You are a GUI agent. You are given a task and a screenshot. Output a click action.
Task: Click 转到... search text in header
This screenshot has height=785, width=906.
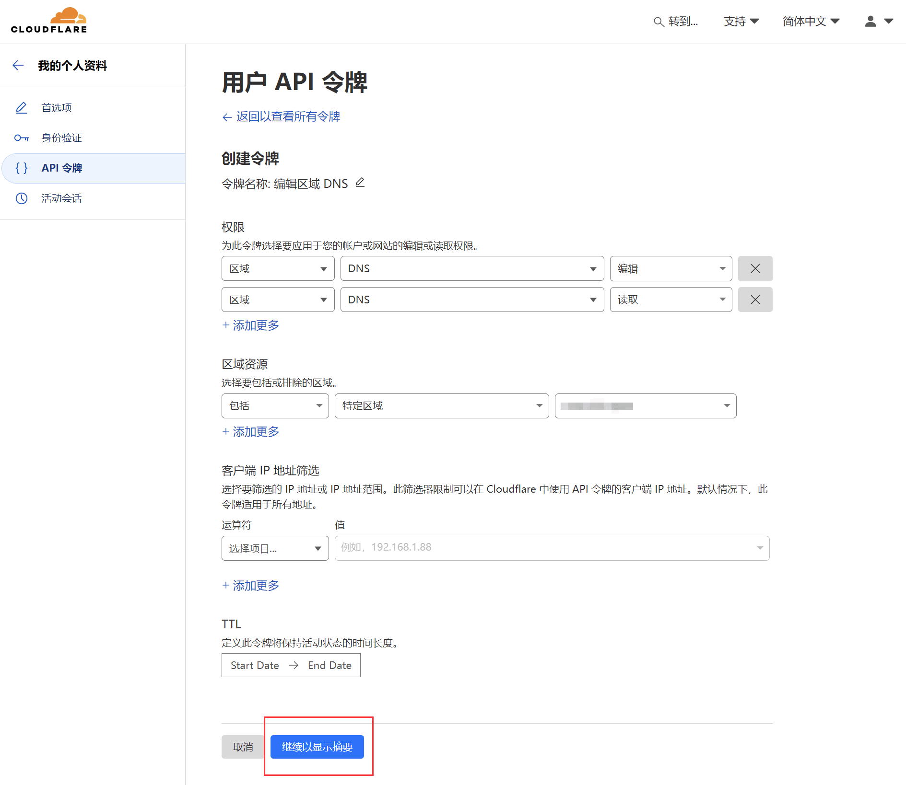click(x=683, y=22)
